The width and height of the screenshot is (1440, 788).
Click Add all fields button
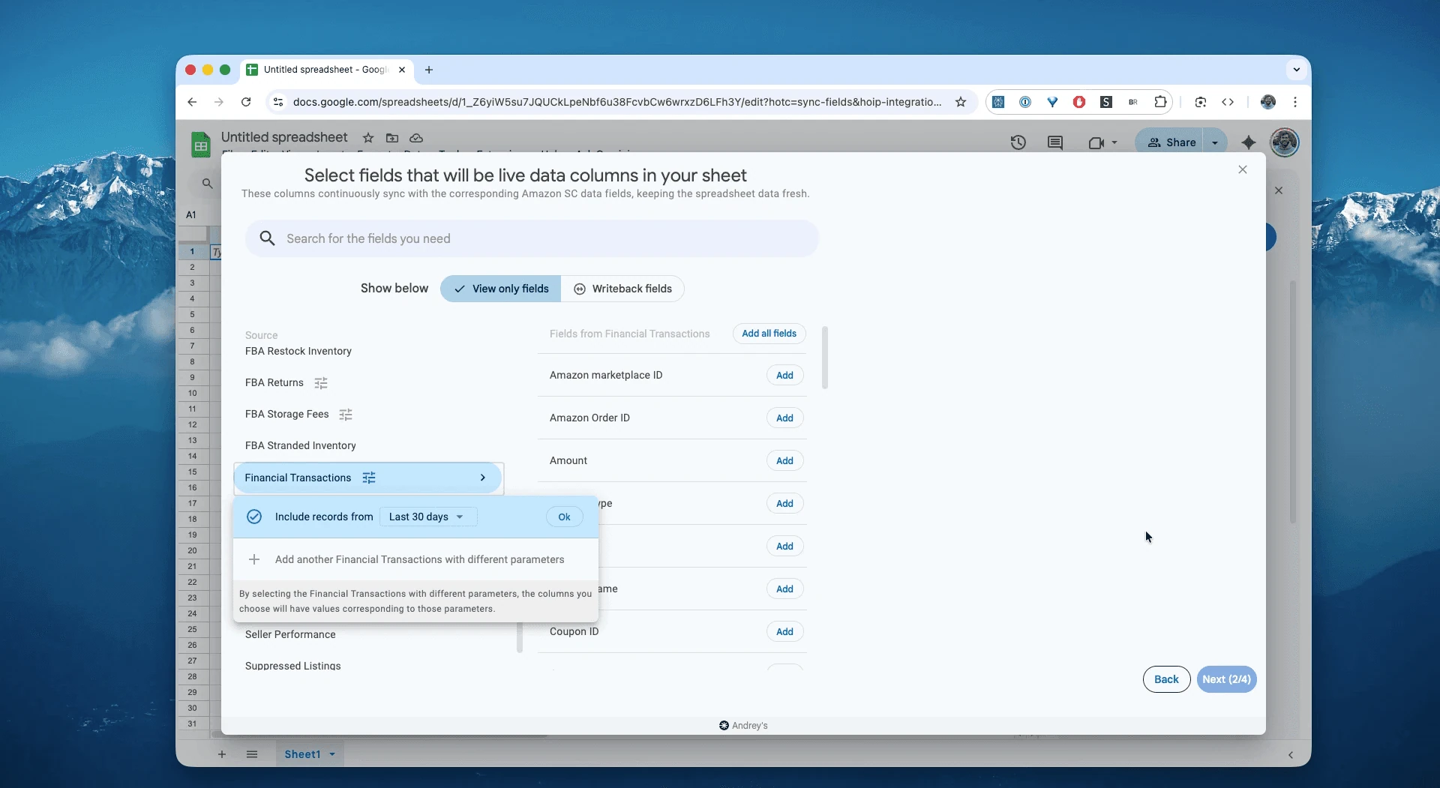(769, 334)
